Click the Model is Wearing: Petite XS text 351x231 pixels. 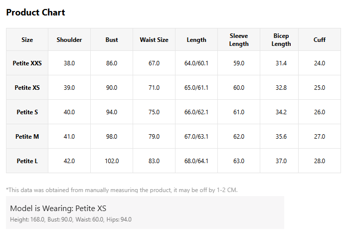58,209
